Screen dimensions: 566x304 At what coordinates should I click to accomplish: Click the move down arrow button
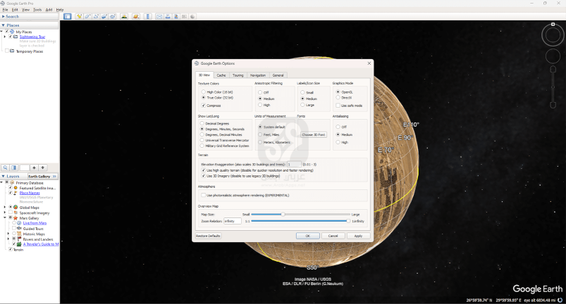point(42,168)
